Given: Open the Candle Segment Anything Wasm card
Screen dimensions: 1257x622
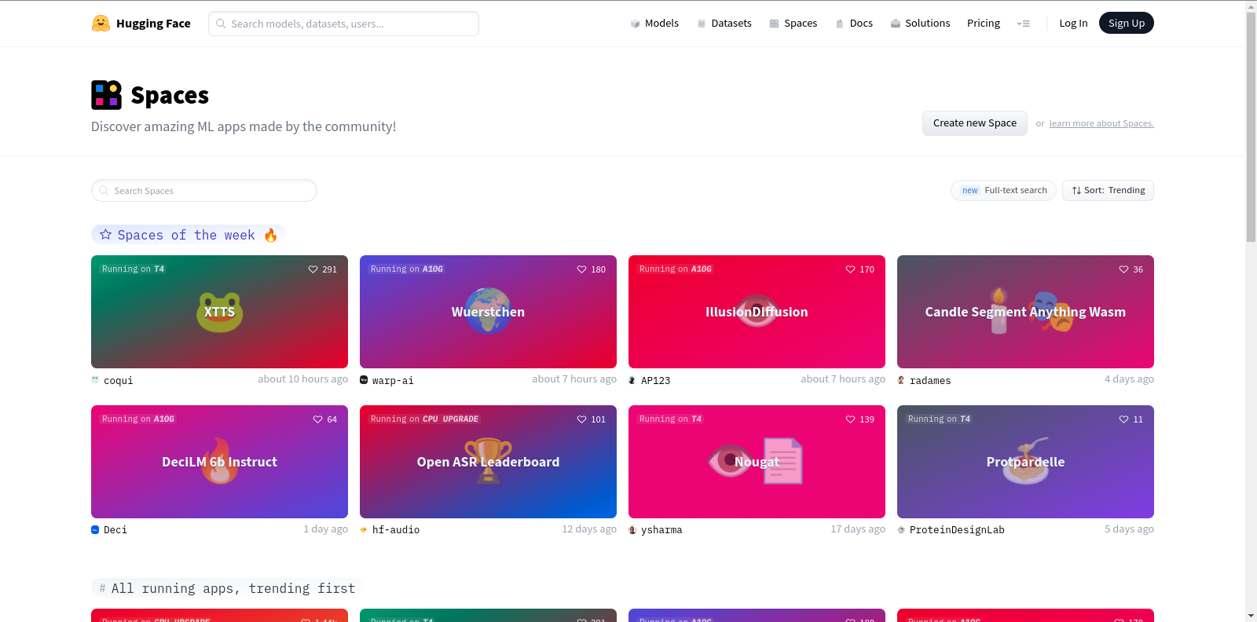Looking at the screenshot, I should tap(1025, 312).
